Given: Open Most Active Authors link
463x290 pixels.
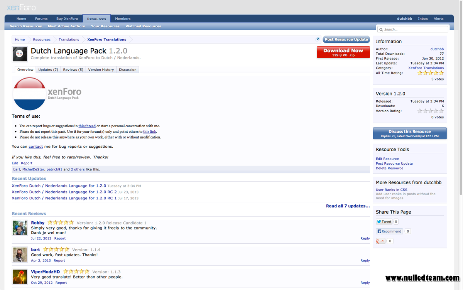Looking at the screenshot, I should click(66, 26).
